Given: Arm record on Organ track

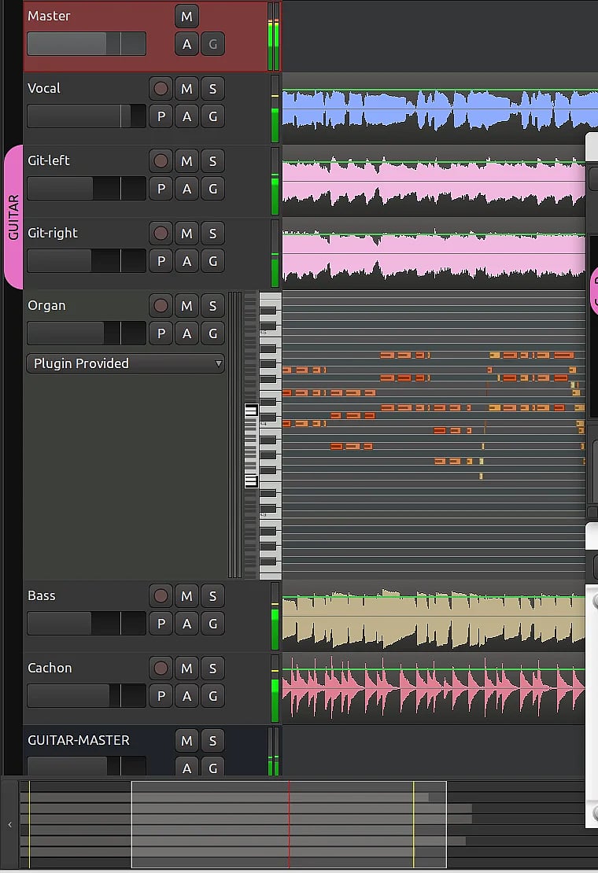Looking at the screenshot, I should (161, 306).
